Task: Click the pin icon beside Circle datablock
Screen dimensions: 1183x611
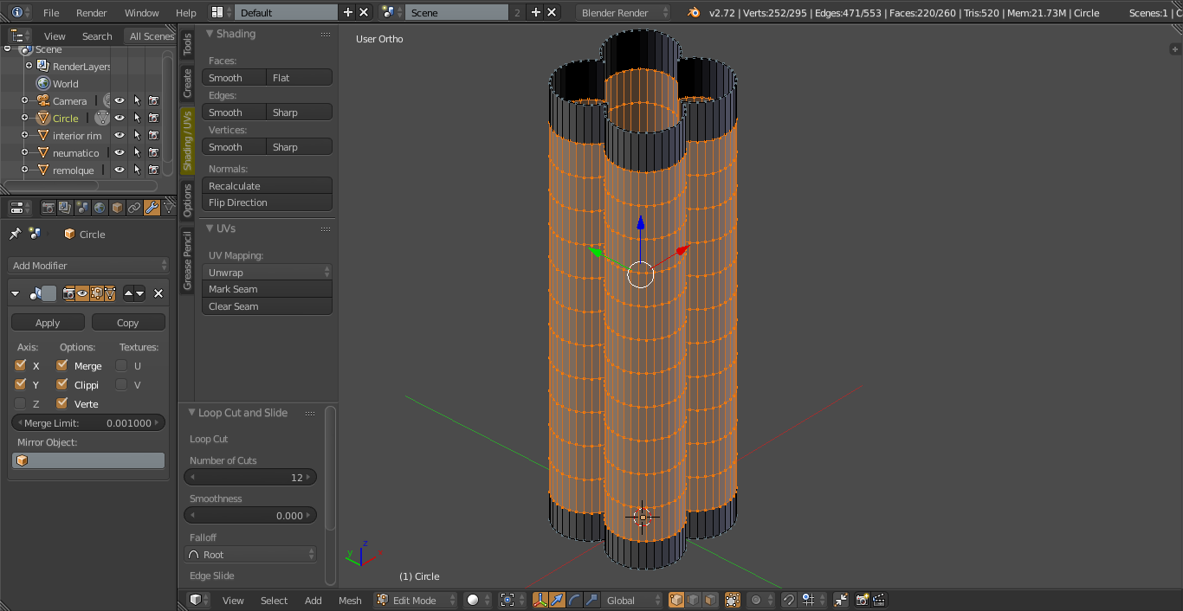Action: [x=15, y=234]
